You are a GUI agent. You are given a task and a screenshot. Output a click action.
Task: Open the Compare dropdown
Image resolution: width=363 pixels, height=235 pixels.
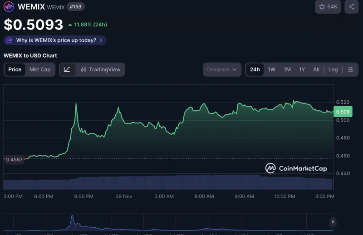pyautogui.click(x=222, y=69)
